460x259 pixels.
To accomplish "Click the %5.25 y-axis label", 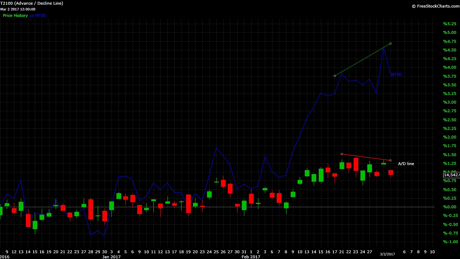I will [x=450, y=24].
